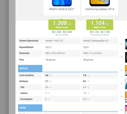Click the plus icon beside Sistema Operacional row
Viewport: 127px width, 114px height.
[x=122, y=44]
